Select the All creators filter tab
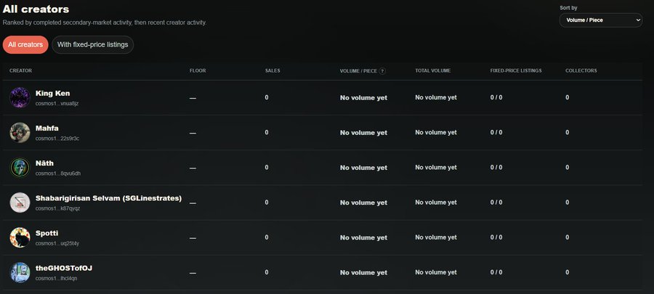The image size is (654, 294). pyautogui.click(x=25, y=44)
